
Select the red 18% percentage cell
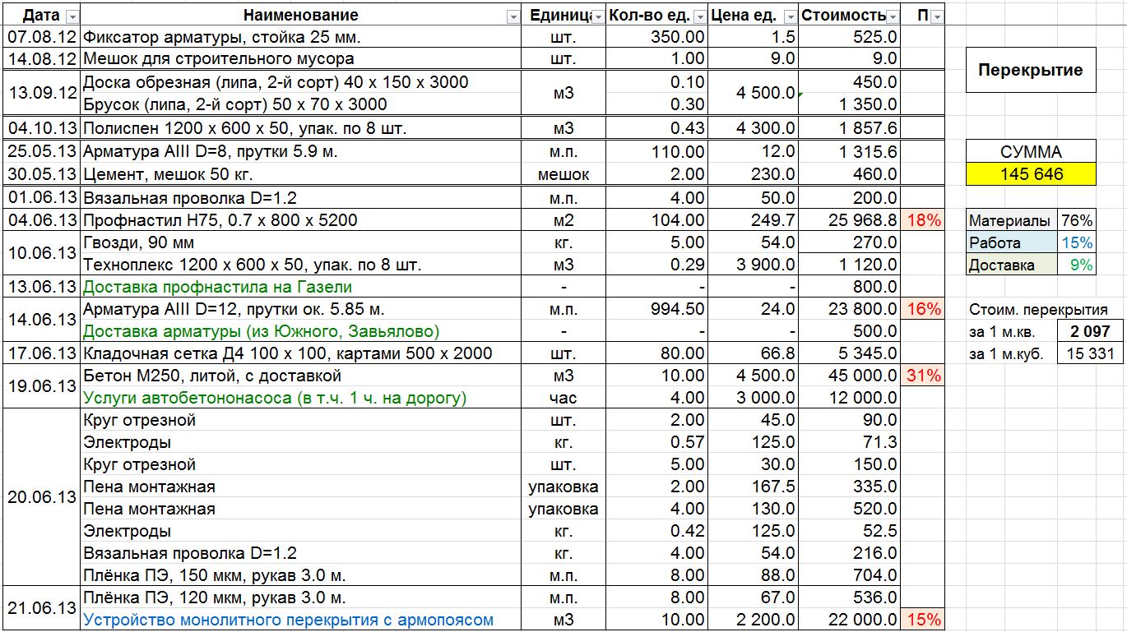pyautogui.click(x=923, y=220)
